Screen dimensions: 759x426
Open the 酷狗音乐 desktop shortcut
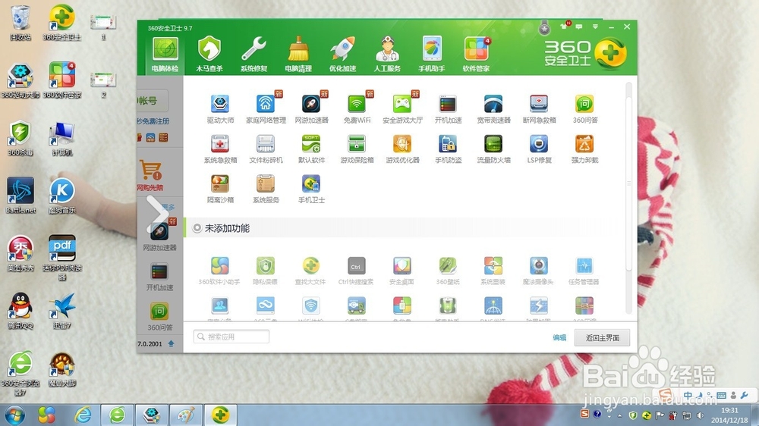coord(62,196)
